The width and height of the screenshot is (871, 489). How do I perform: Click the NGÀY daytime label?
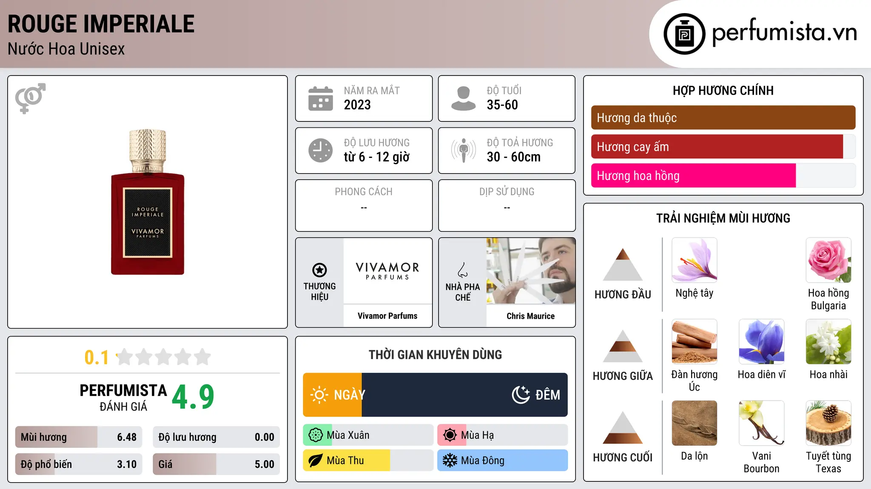pyautogui.click(x=350, y=395)
